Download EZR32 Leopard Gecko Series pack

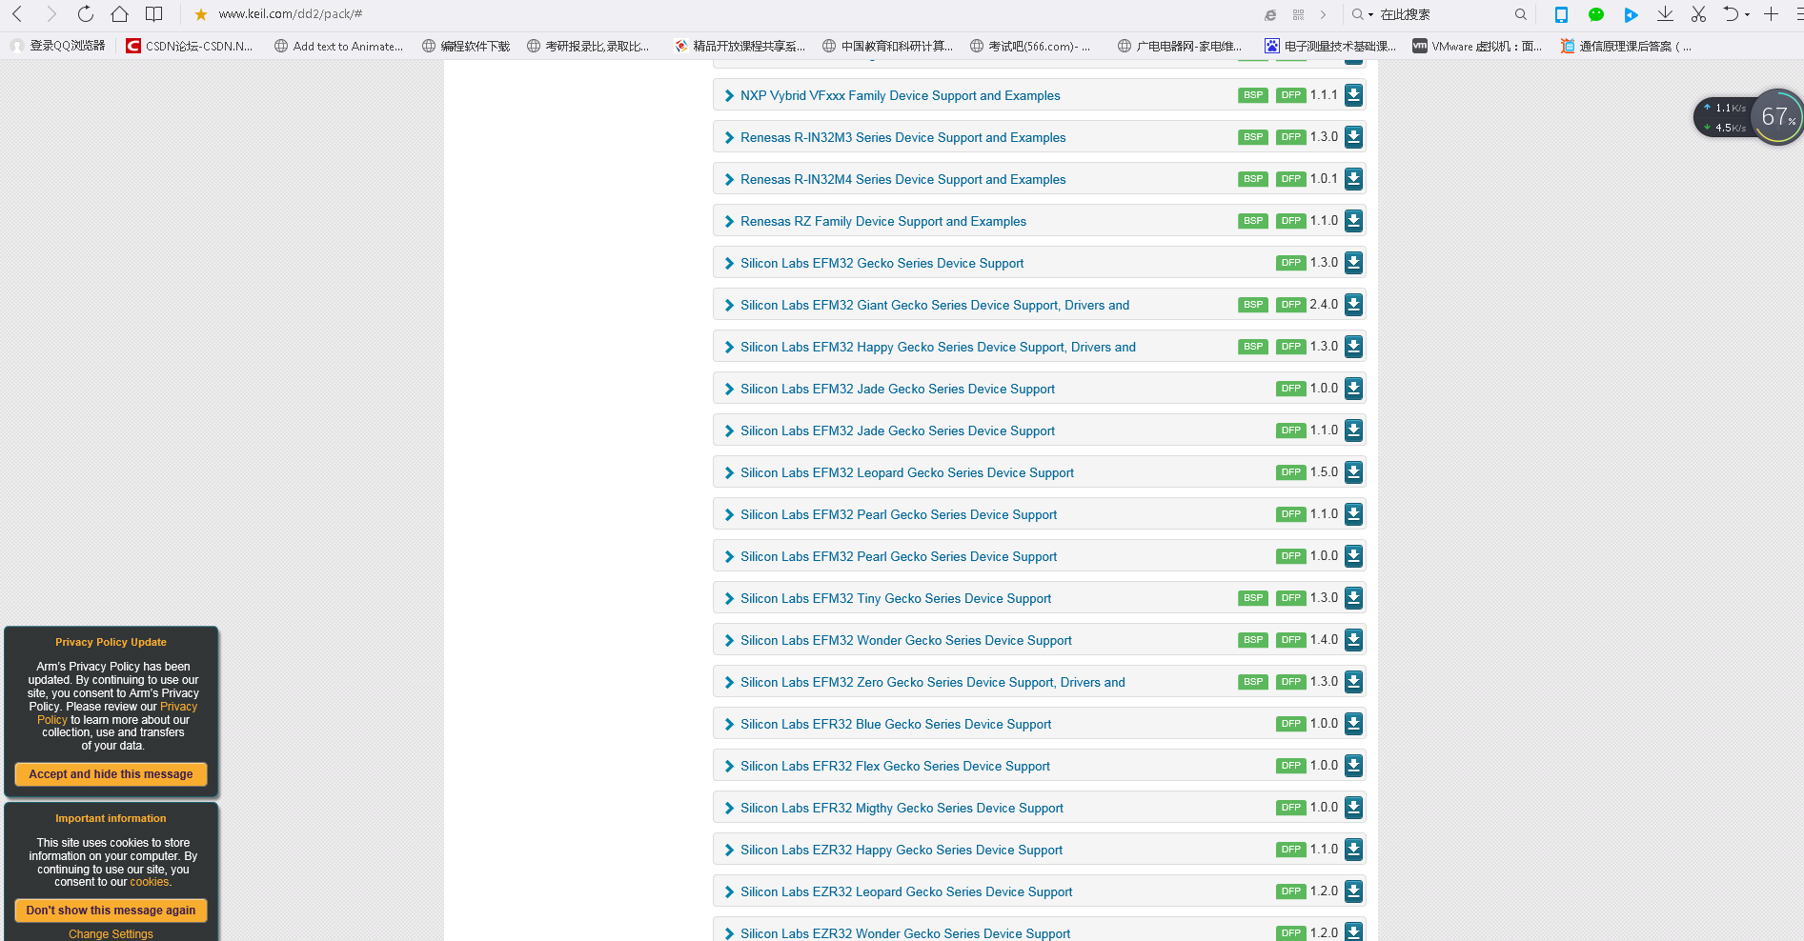pyautogui.click(x=1353, y=891)
